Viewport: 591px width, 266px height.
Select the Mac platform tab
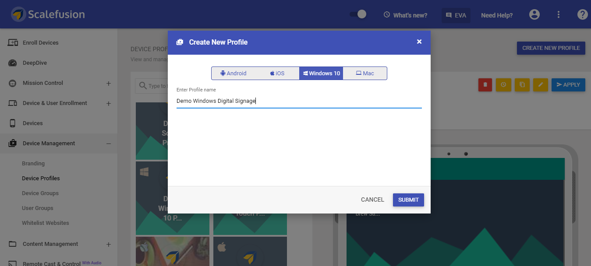point(365,73)
